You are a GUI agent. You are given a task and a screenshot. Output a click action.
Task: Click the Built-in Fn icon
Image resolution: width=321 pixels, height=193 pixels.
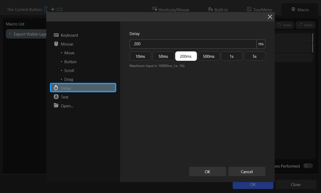pos(211,9)
